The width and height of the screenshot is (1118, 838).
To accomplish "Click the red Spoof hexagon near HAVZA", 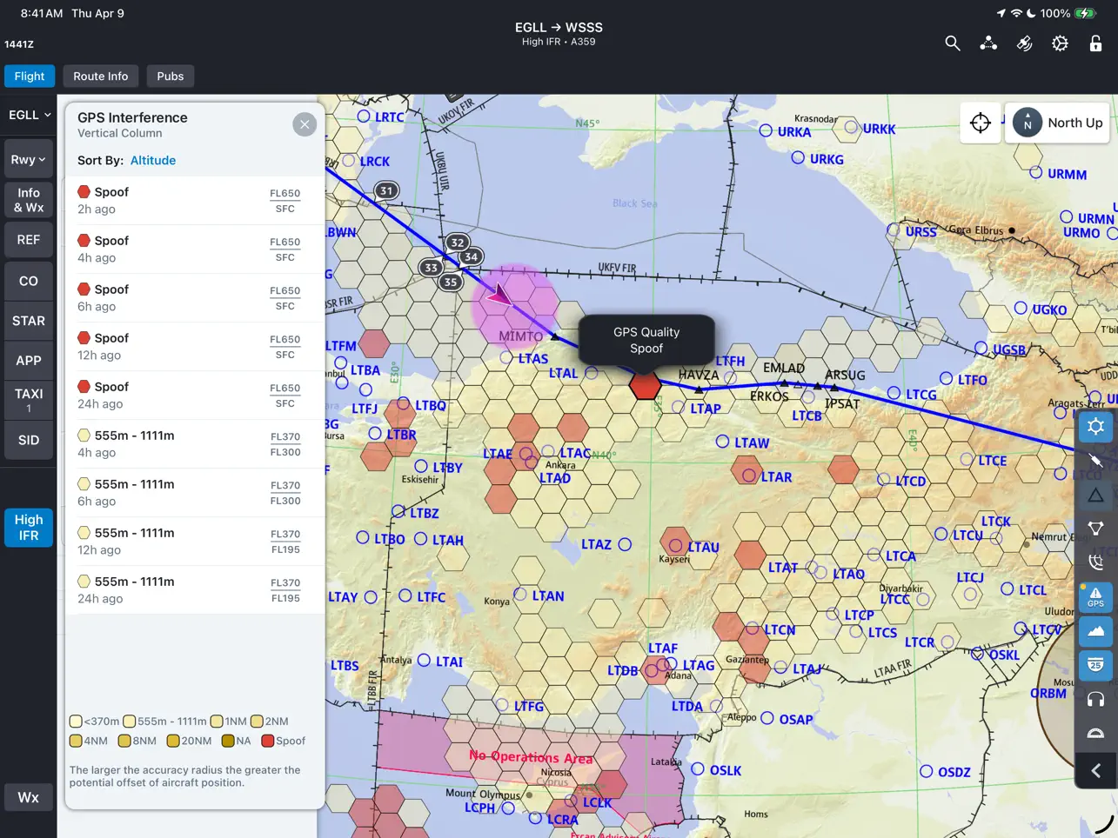I will [646, 384].
